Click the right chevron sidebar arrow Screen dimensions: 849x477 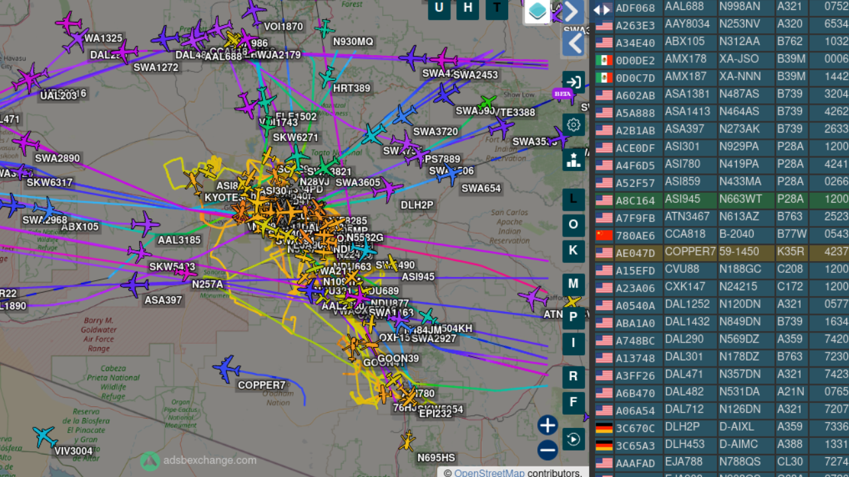[574, 12]
